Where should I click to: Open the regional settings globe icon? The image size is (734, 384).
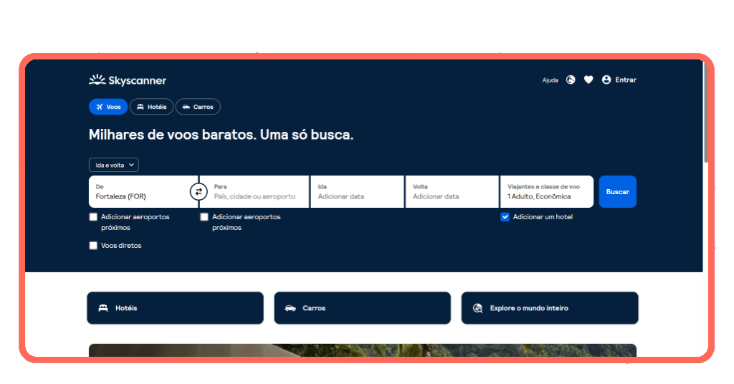click(x=570, y=80)
